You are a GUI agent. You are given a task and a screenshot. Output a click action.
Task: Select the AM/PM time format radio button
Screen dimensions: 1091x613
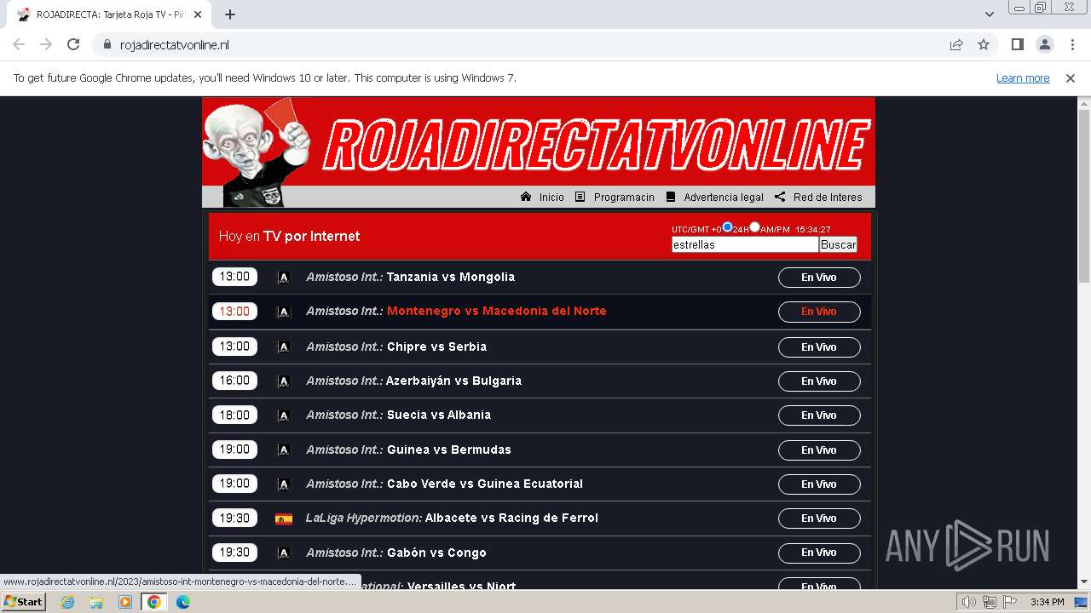point(754,227)
